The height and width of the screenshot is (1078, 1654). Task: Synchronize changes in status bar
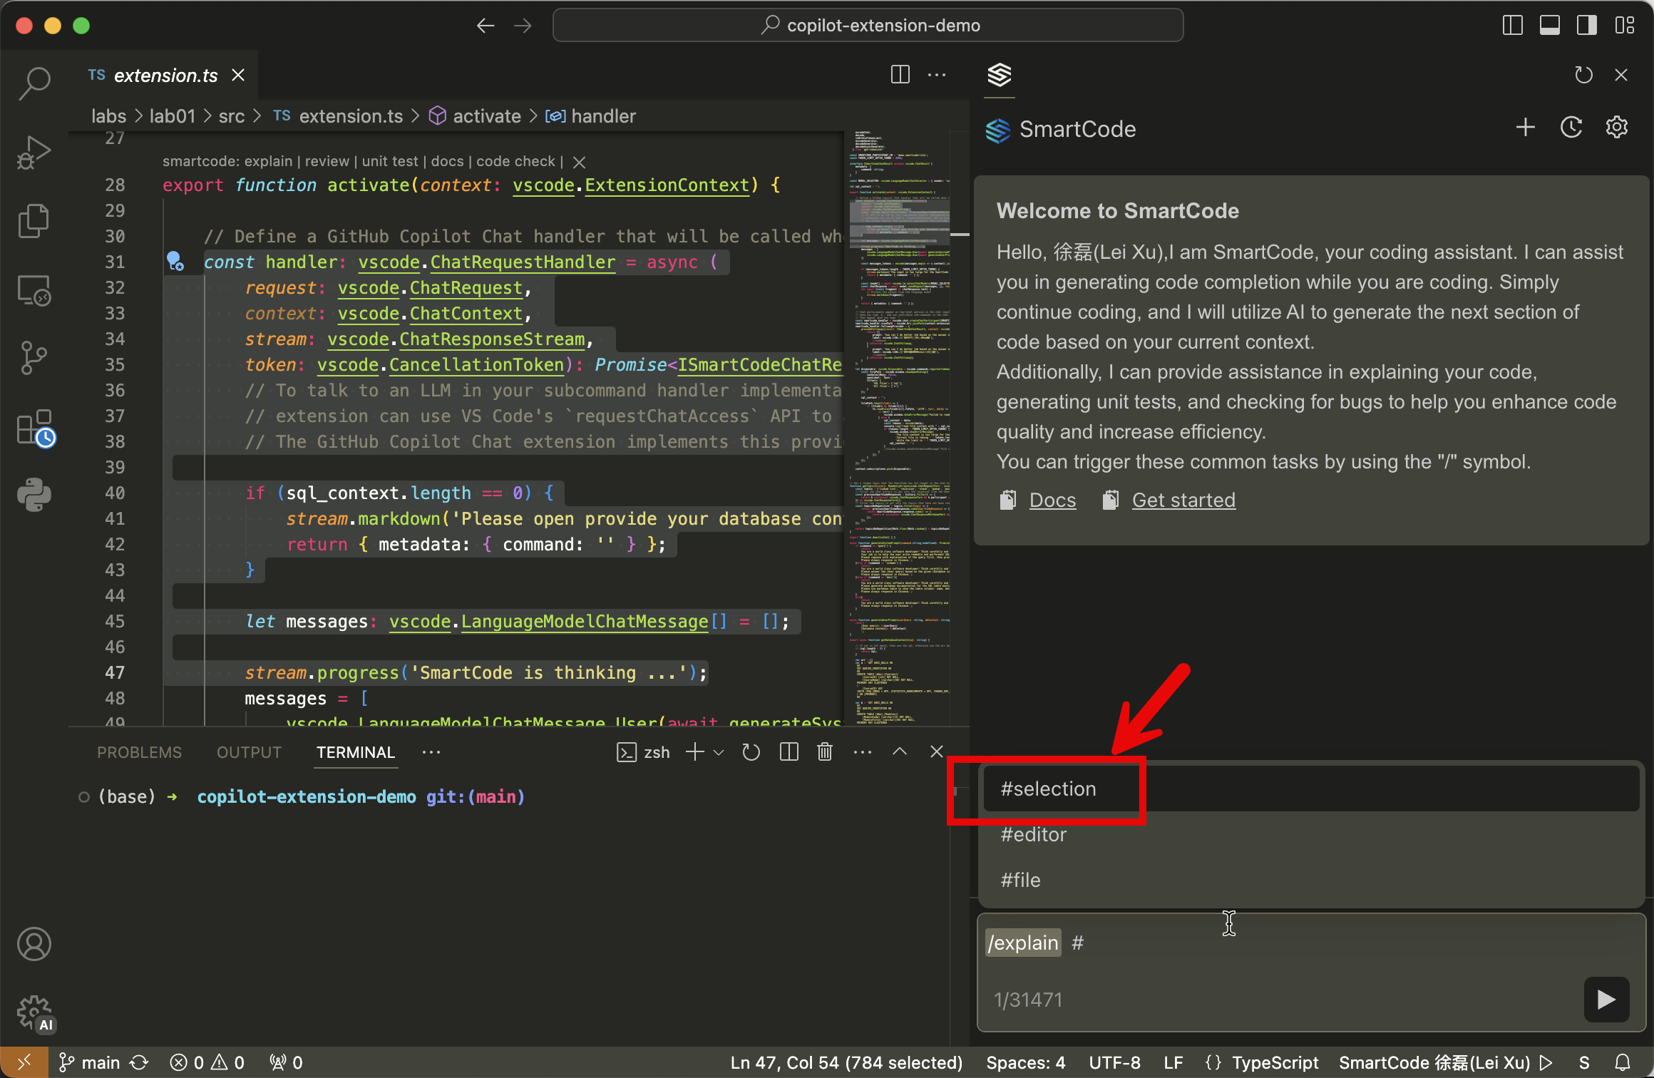coord(140,1062)
